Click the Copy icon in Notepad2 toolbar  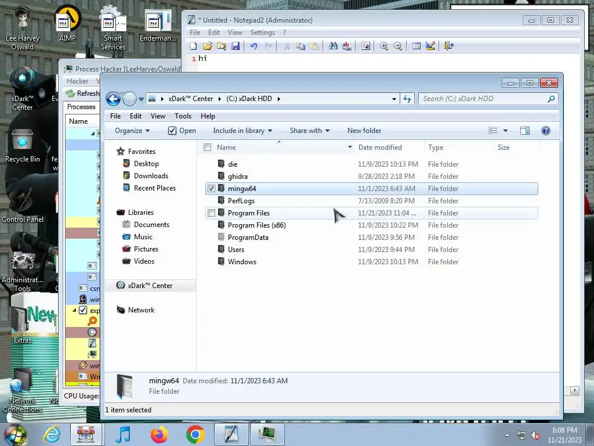tap(300, 46)
